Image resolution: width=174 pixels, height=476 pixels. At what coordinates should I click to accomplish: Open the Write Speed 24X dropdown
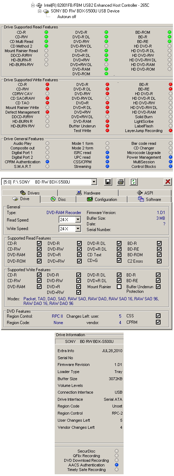(78, 229)
